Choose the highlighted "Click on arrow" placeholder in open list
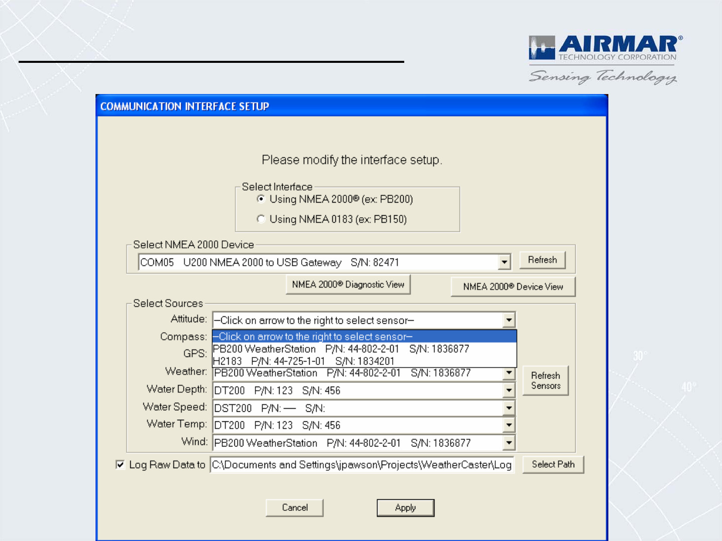The width and height of the screenshot is (722, 541). click(x=365, y=336)
